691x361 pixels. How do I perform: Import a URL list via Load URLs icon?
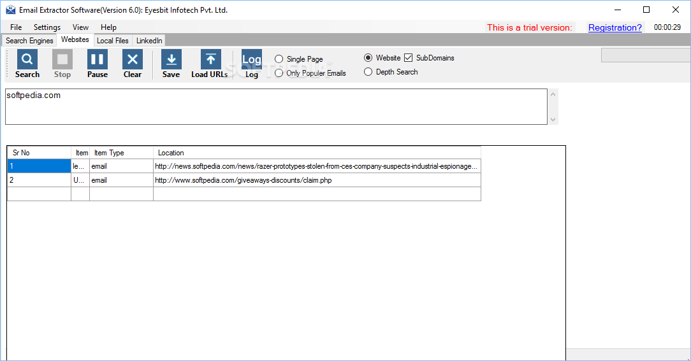click(210, 59)
